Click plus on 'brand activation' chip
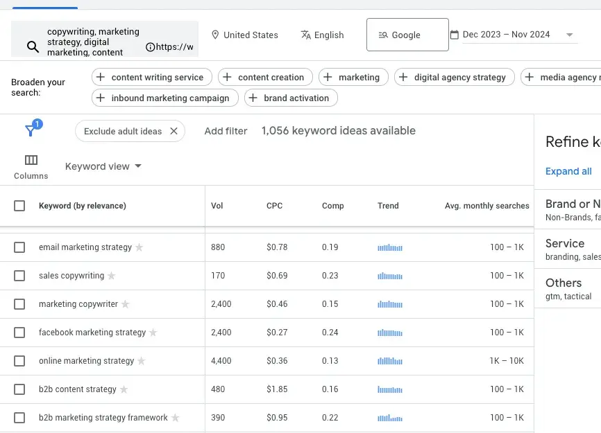The width and height of the screenshot is (601, 433). coord(253,98)
